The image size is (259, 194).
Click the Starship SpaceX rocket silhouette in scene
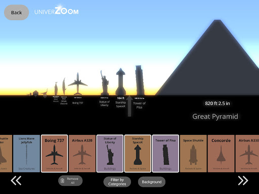click(120, 82)
